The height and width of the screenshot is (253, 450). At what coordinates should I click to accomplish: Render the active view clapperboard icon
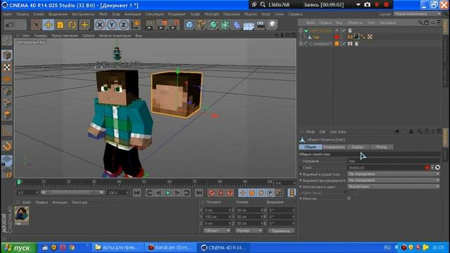point(150,25)
